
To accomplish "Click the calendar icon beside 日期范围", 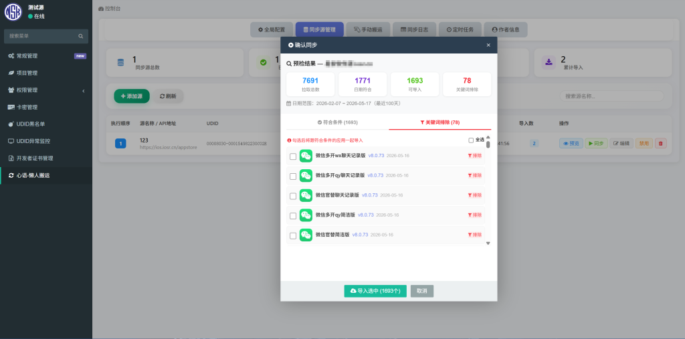I will tap(289, 104).
